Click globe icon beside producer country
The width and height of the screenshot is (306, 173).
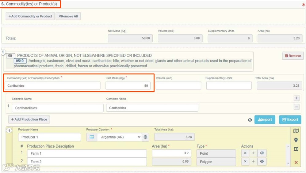click(x=145, y=137)
